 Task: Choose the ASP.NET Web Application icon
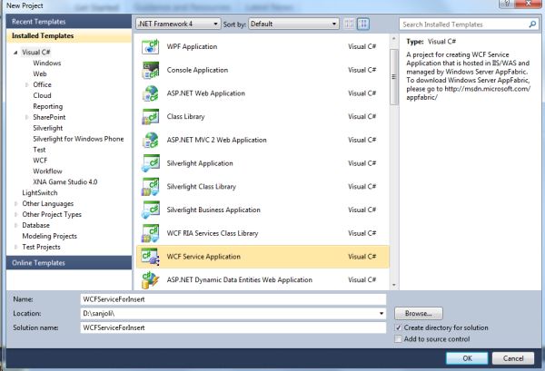point(150,93)
